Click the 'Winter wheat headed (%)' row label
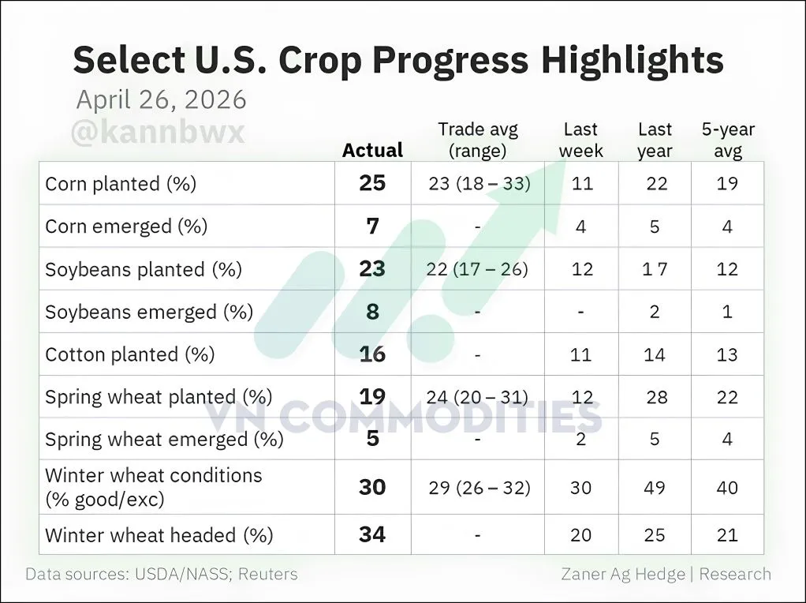Viewport: 806px width, 603px height. tap(159, 535)
